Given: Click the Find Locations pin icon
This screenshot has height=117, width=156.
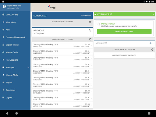Looking at the screenshot, I should pyautogui.click(x=3, y=60).
